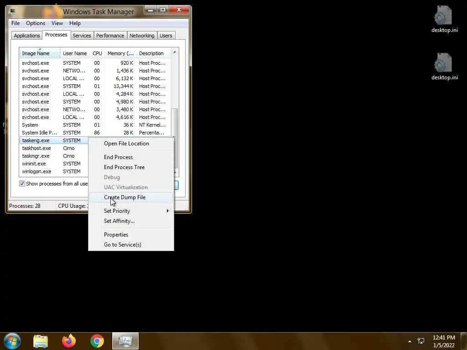Select the lower desktop.ini desktop icon

(x=444, y=67)
